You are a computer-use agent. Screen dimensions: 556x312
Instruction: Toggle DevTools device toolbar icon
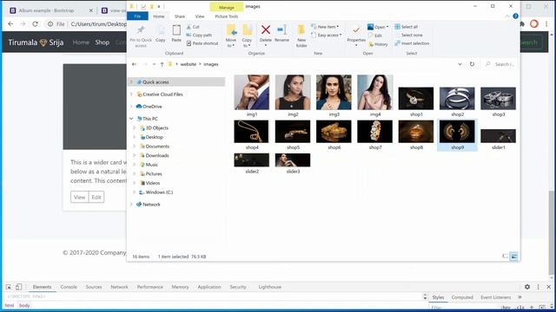pyautogui.click(x=19, y=287)
